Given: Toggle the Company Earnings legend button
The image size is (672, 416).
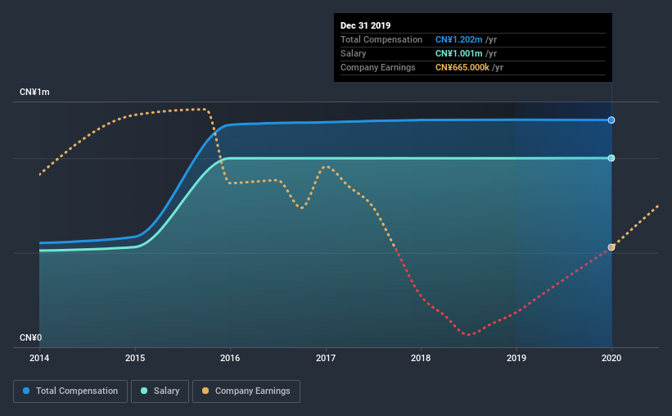Looking at the screenshot, I should click(246, 391).
